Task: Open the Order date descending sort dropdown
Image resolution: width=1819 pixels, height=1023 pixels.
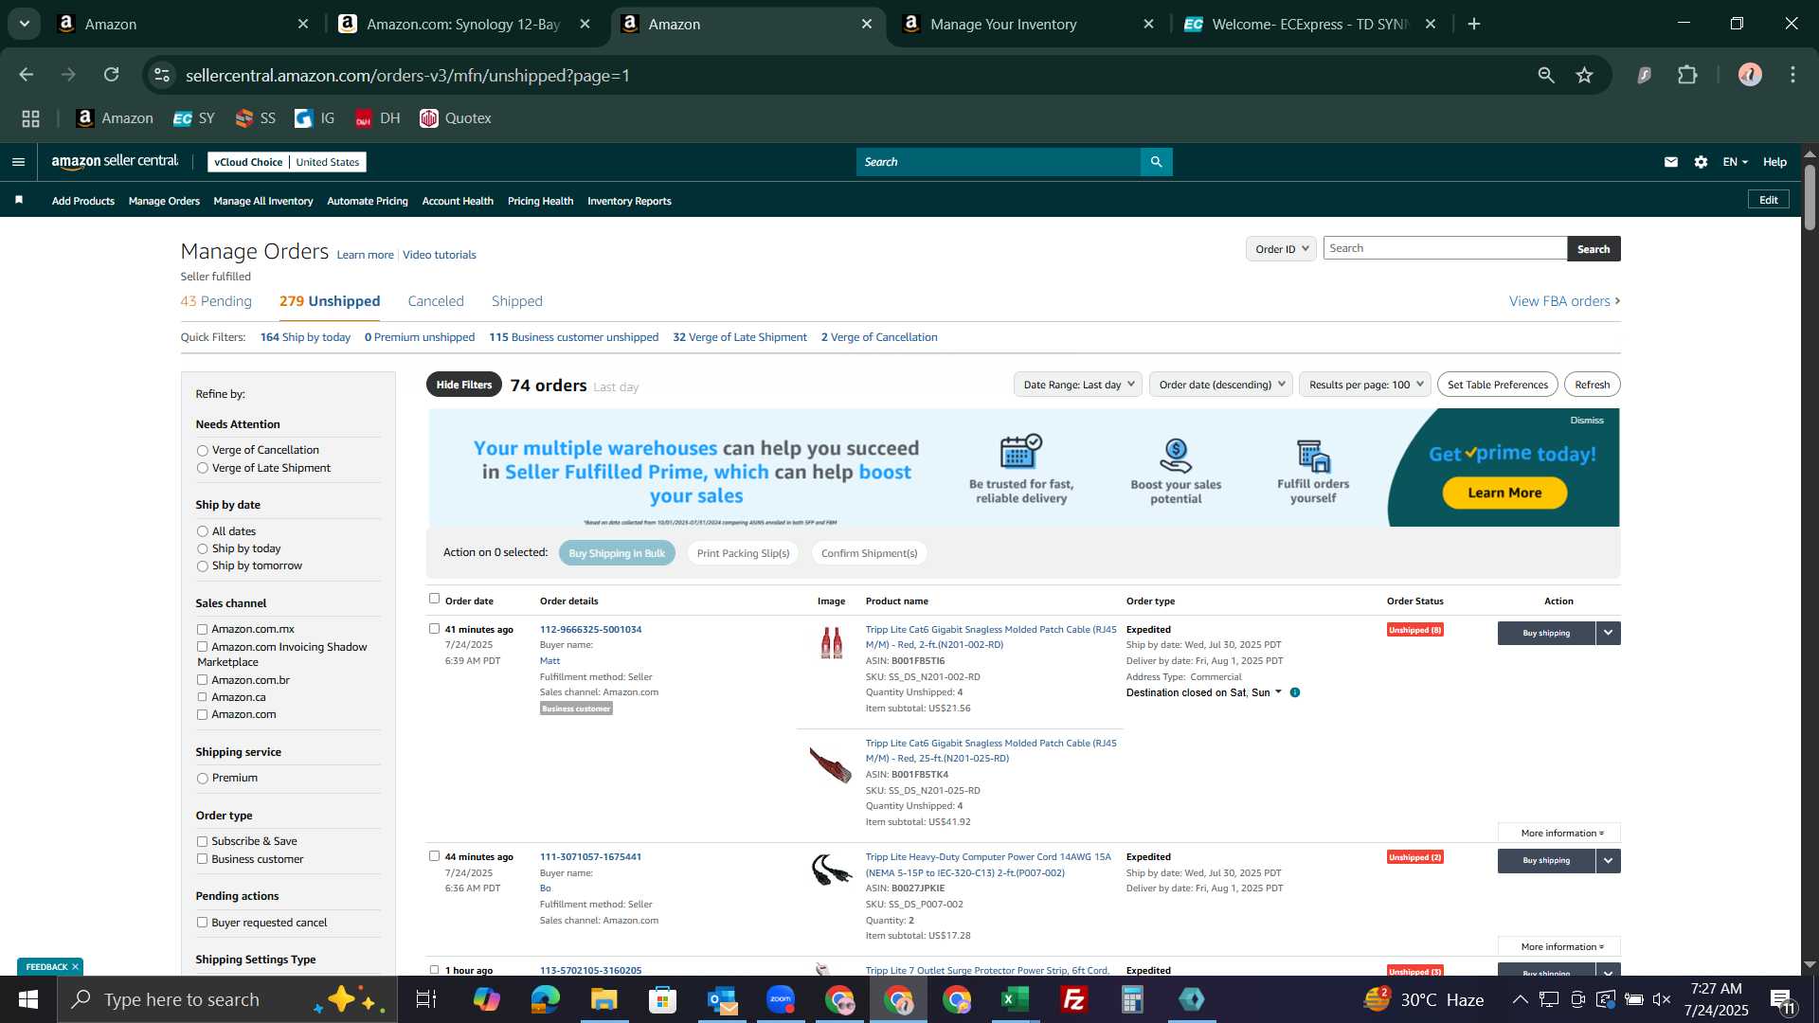Action: [x=1220, y=385]
